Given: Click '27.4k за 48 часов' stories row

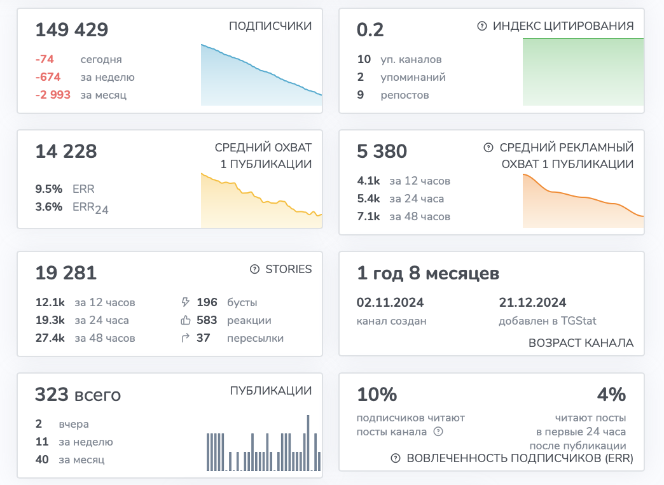Looking at the screenshot, I should 85,338.
